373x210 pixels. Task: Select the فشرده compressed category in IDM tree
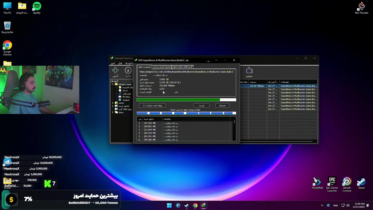(x=126, y=87)
